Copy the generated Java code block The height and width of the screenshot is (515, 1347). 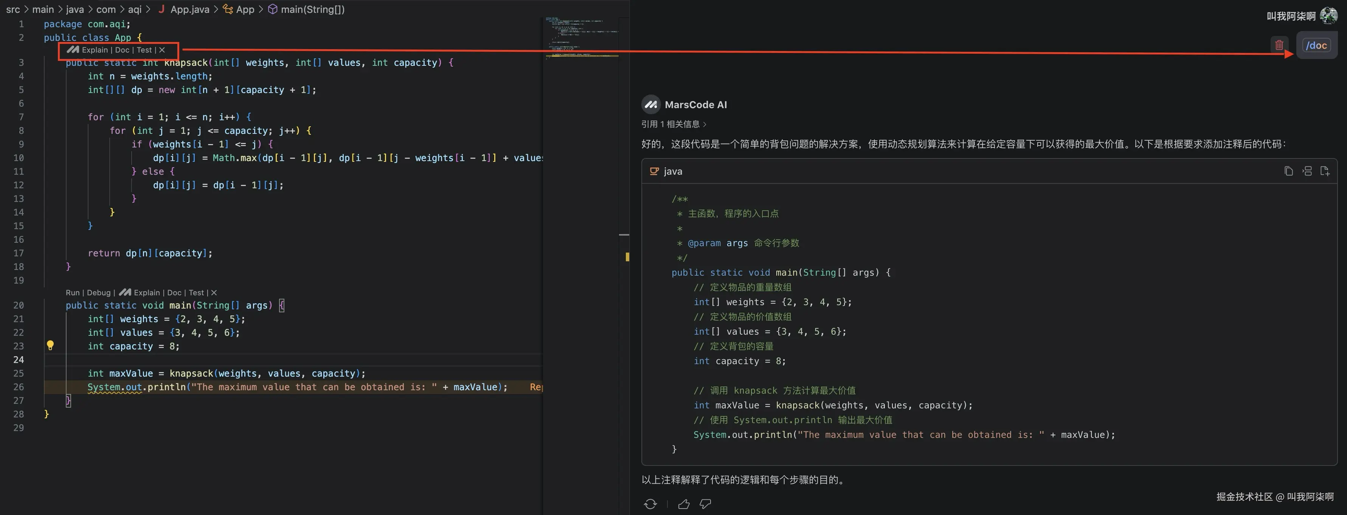click(1288, 171)
